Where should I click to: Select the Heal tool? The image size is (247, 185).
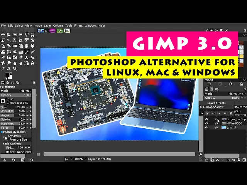(x=3, y=63)
